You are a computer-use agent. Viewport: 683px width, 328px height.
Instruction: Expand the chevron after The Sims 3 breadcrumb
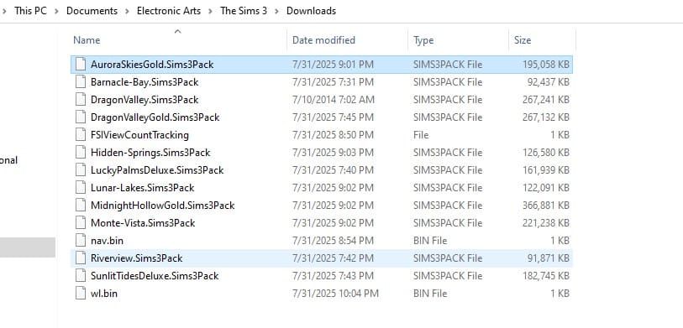(x=276, y=11)
